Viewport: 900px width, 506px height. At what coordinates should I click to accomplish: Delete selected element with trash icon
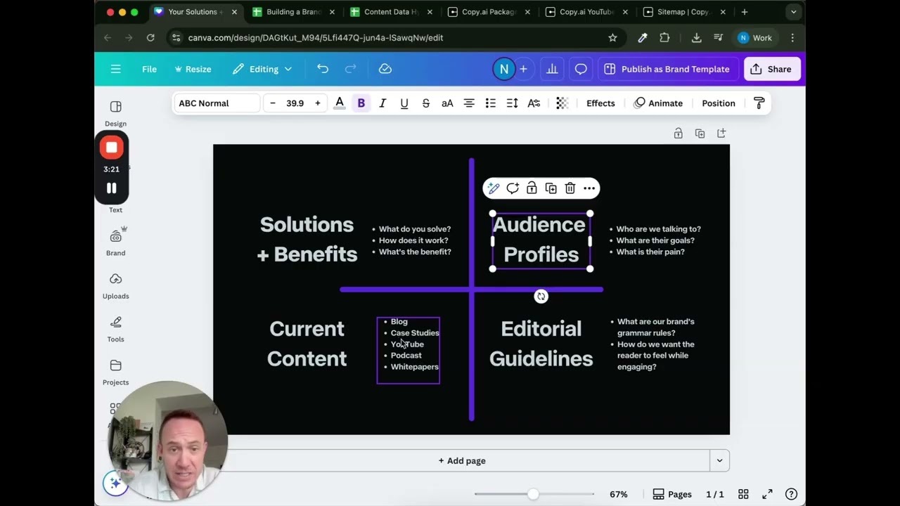tap(570, 188)
